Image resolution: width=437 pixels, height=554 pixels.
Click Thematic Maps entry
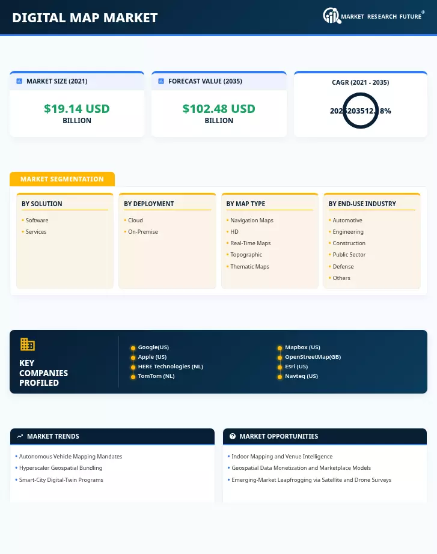click(249, 267)
